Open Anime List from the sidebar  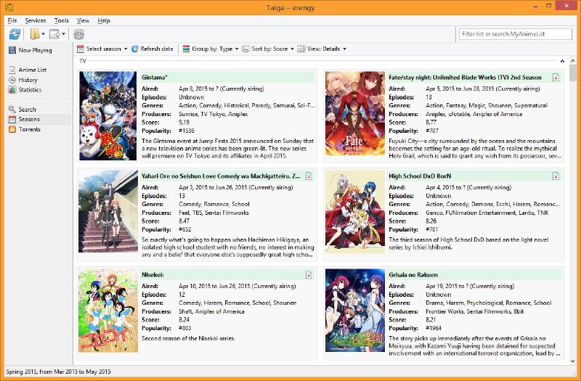pos(32,70)
